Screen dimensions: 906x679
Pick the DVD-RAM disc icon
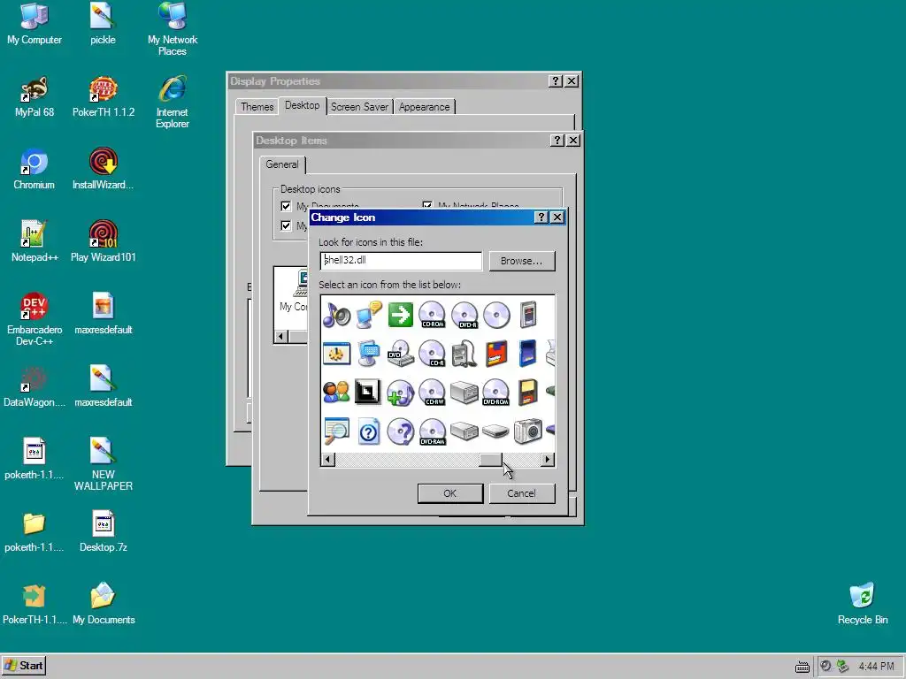(x=432, y=431)
